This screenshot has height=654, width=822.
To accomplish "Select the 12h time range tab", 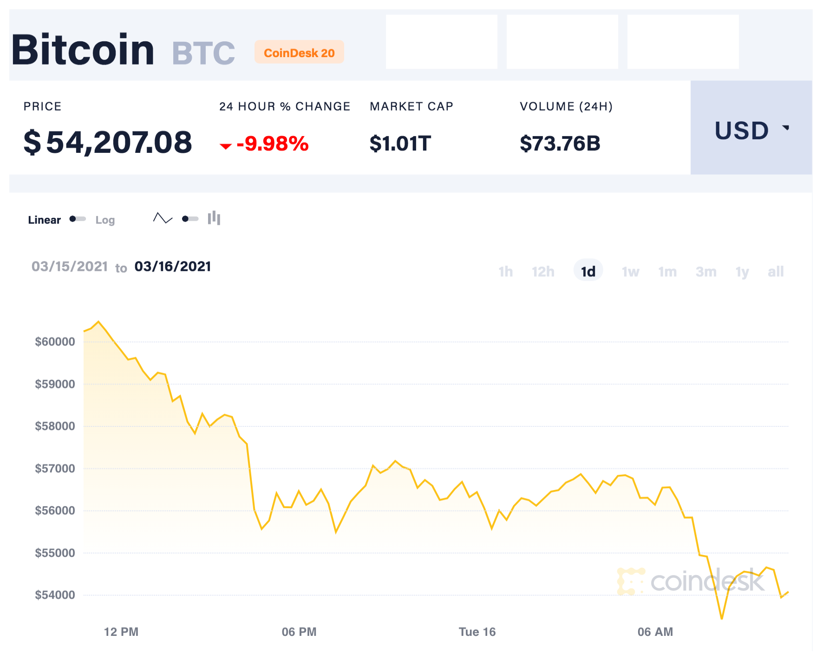I will tap(543, 272).
